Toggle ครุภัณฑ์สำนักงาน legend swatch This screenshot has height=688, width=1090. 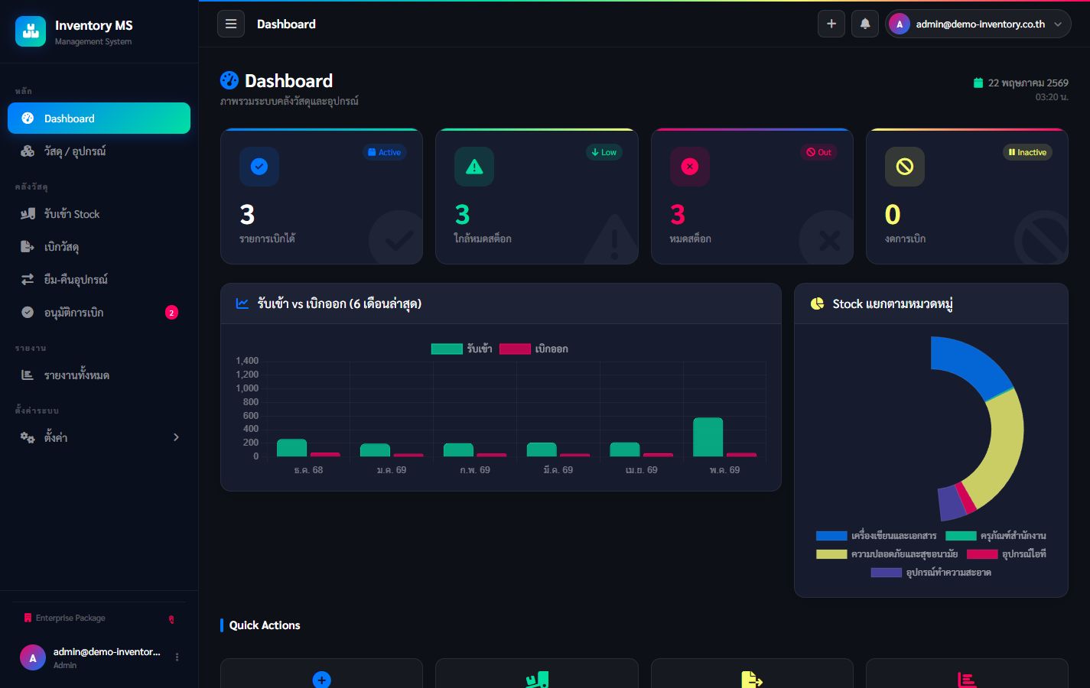[x=961, y=536]
